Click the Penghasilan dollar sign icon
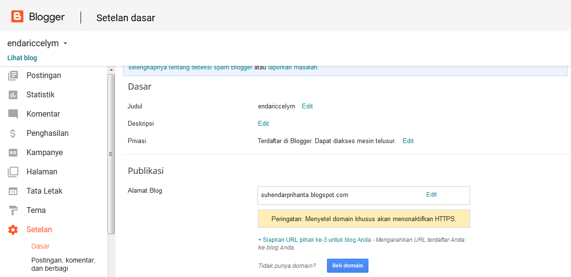The height and width of the screenshot is (277, 571). click(x=13, y=133)
